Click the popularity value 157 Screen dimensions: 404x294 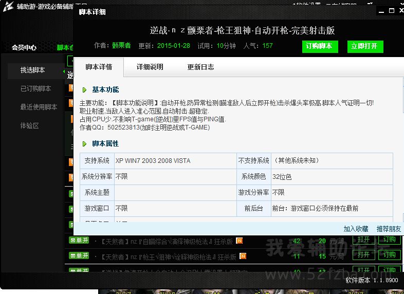(x=267, y=46)
